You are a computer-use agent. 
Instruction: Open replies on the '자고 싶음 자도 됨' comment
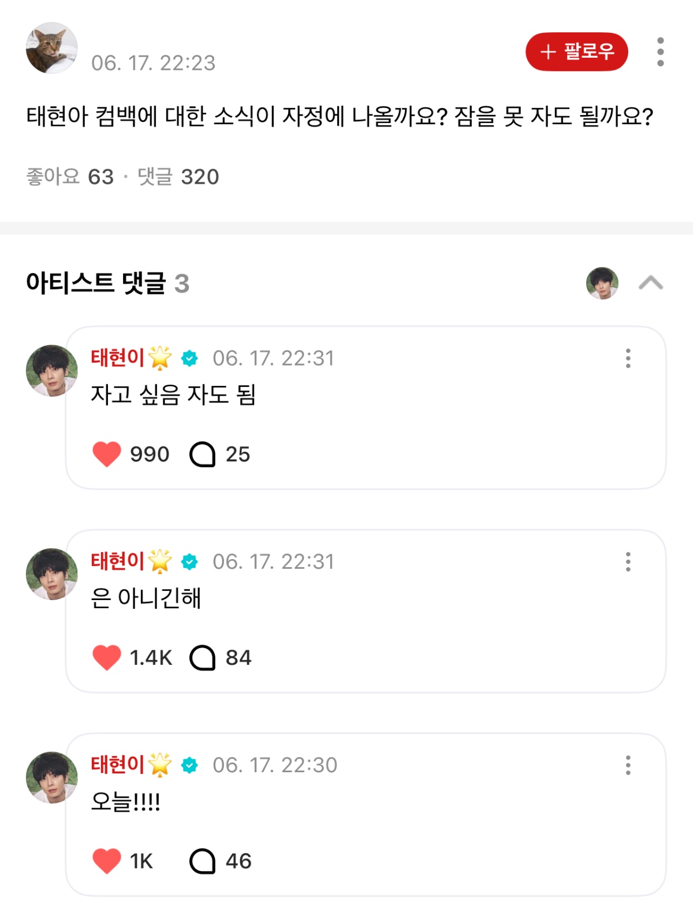(203, 454)
